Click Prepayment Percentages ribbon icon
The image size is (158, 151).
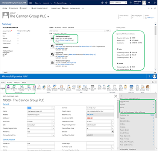[85, 88]
